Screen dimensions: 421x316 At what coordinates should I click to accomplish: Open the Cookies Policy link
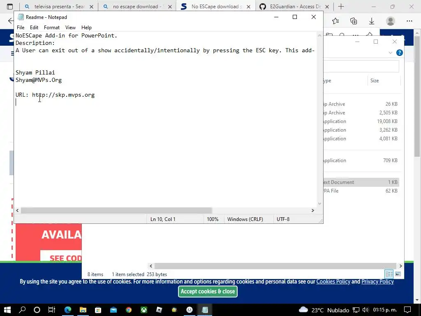tap(333, 281)
